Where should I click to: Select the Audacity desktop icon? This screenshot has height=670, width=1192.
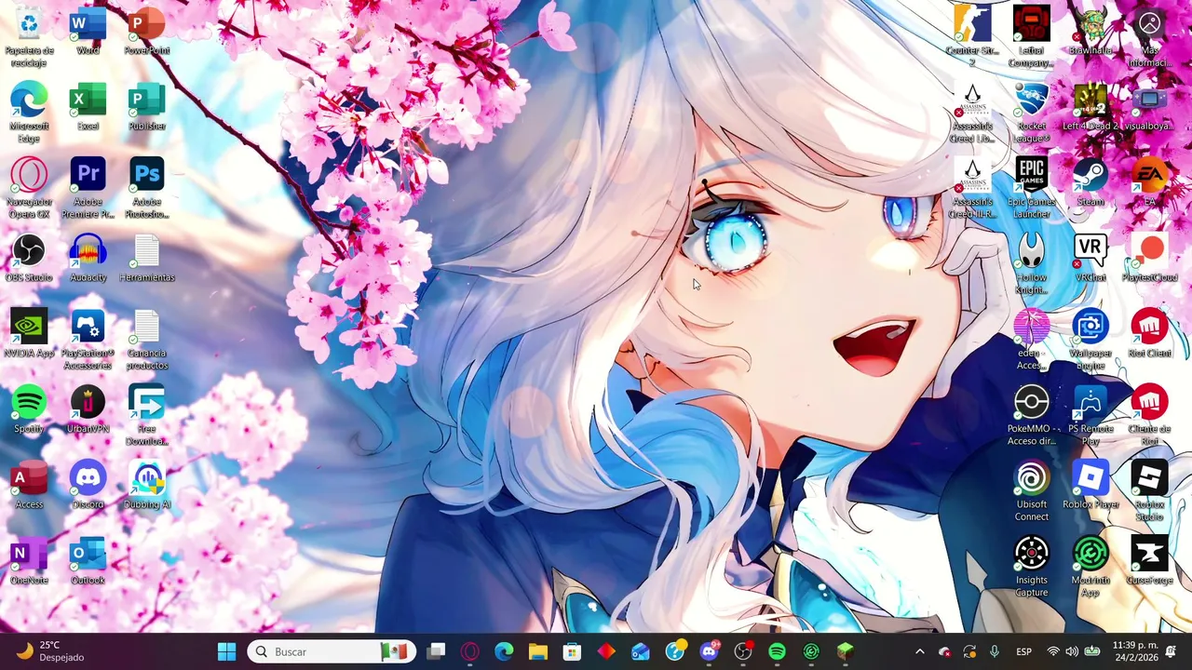pyautogui.click(x=88, y=257)
